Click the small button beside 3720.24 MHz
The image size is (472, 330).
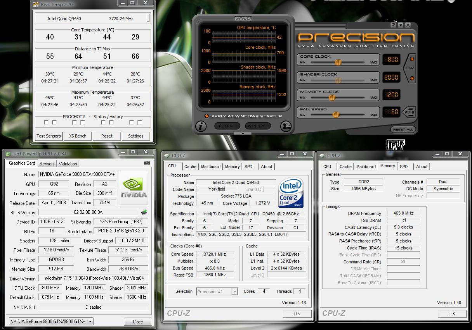(148, 19)
